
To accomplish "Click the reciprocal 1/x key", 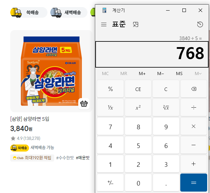I will [x=110, y=108].
